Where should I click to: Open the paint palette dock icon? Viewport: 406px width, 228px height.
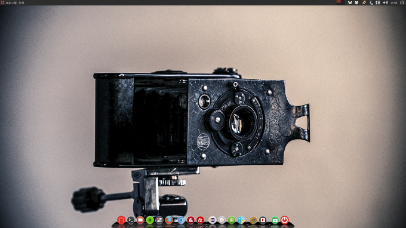[253, 220]
